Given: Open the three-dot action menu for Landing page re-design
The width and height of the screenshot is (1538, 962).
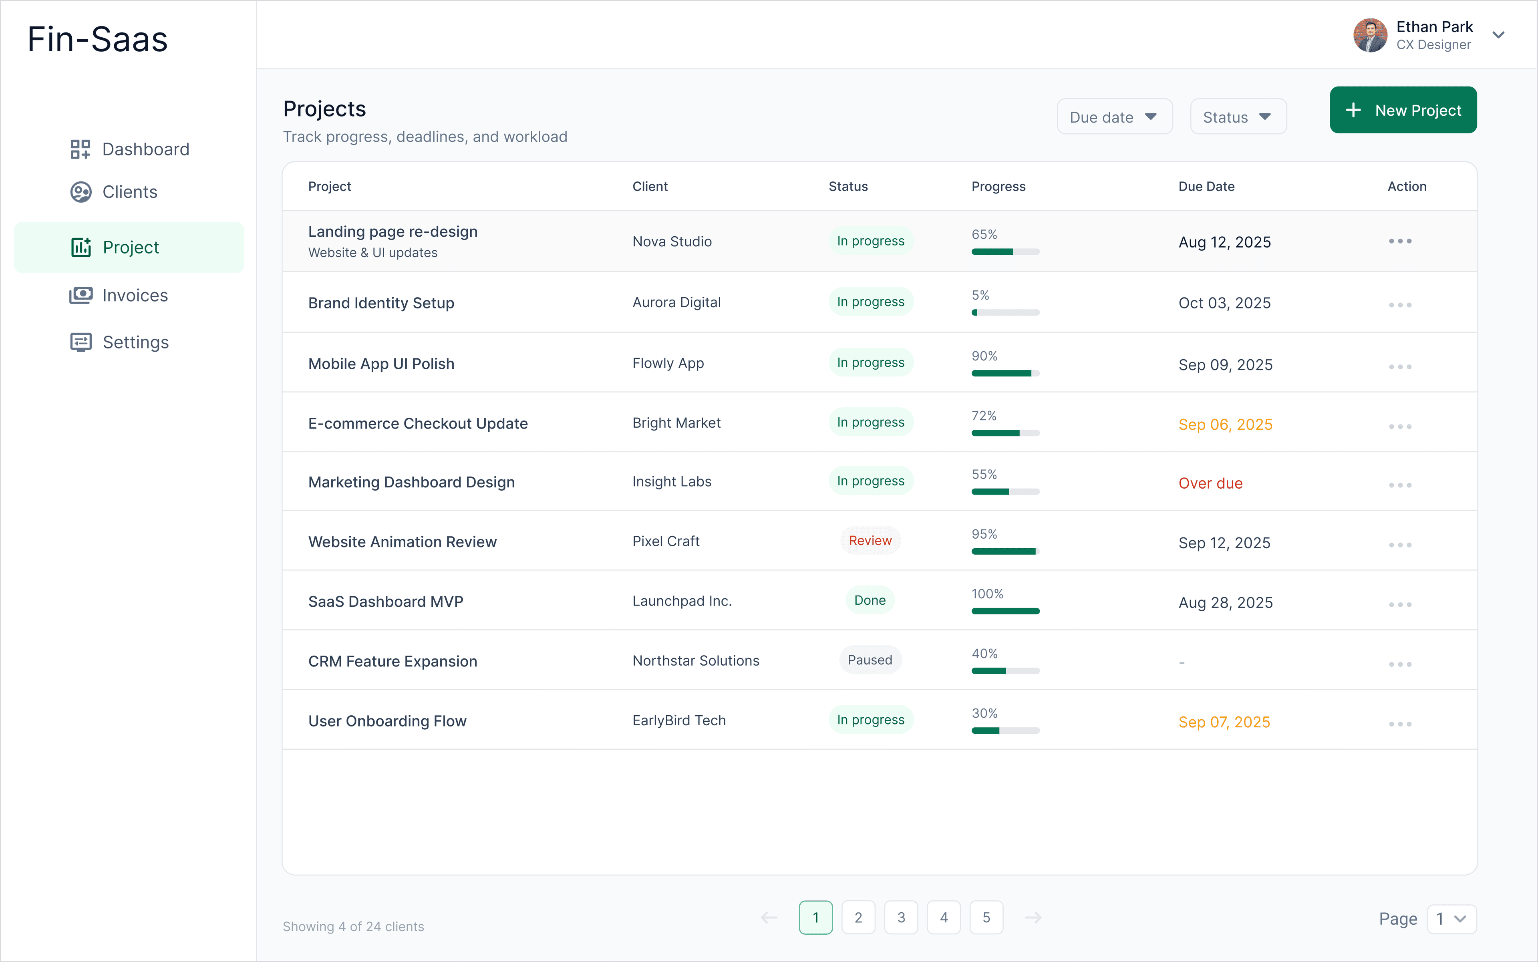Looking at the screenshot, I should click(x=1400, y=240).
